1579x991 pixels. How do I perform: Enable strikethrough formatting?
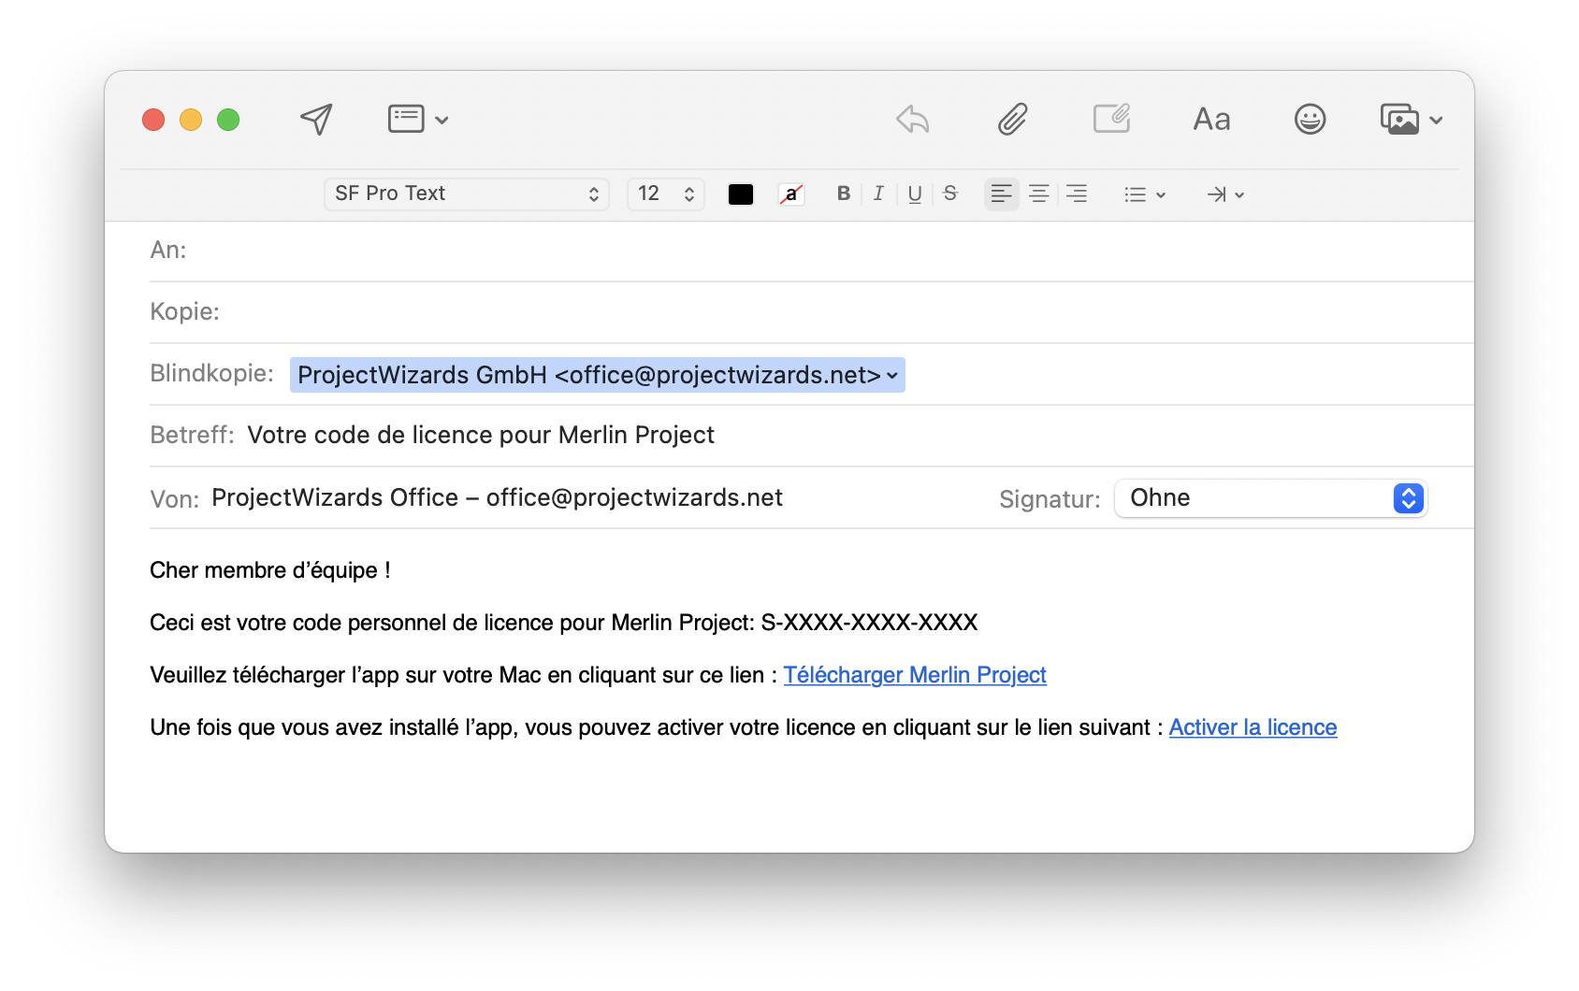949,194
